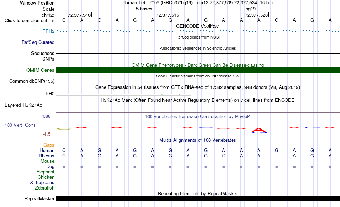Click 'Repeating Elements by RepeatMasker' title
Viewport: 340px width, 207px height.
point(198,193)
